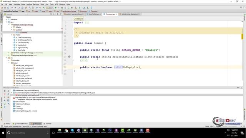
Task: Click Messages panel help question mark icon
Action: click(x=5, y=107)
